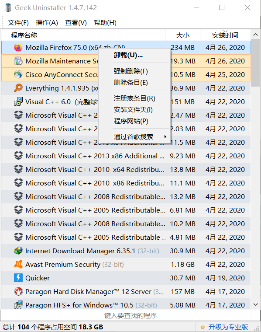261x332 pixels.
Task: Click the Avast Premium Security icon
Action: (18, 264)
